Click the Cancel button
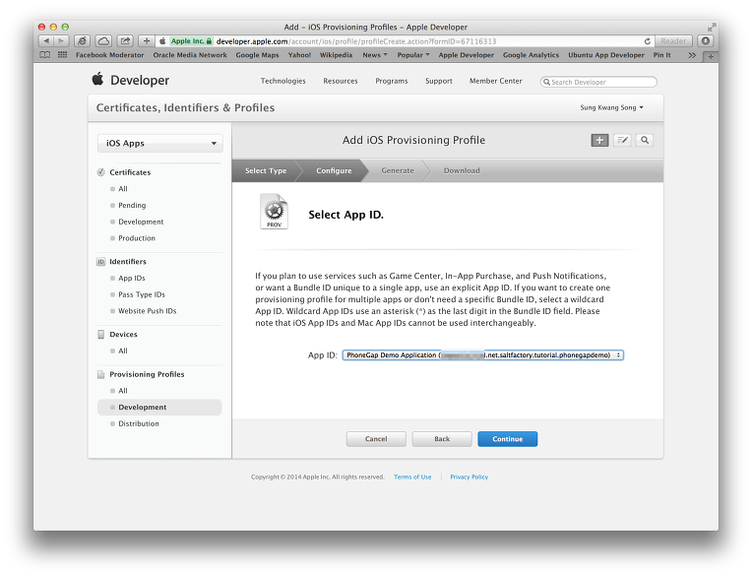 point(376,439)
